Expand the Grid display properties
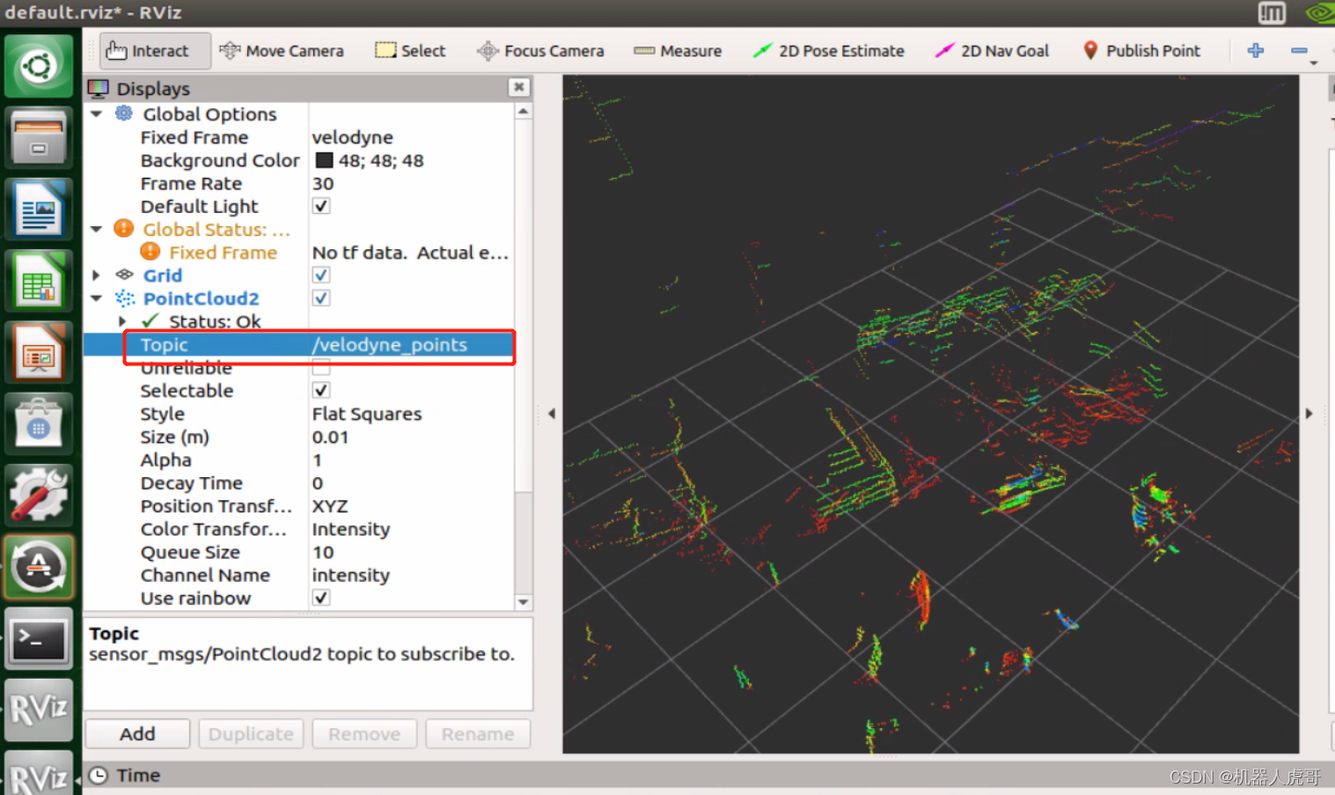This screenshot has height=795, width=1335. [x=97, y=275]
